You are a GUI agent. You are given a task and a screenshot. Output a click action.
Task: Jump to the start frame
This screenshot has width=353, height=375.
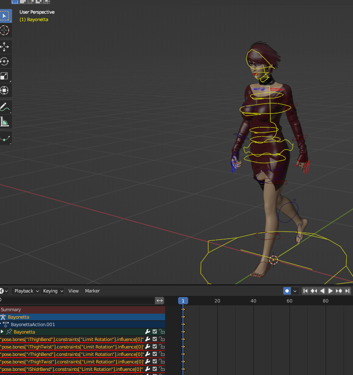pyautogui.click(x=305, y=291)
